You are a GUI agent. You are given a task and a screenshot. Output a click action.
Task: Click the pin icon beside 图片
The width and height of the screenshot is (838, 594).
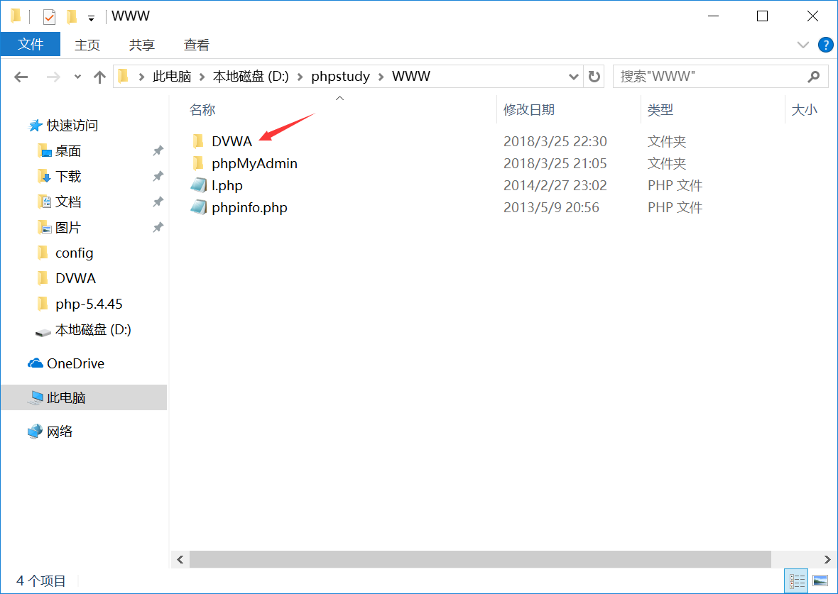point(158,228)
